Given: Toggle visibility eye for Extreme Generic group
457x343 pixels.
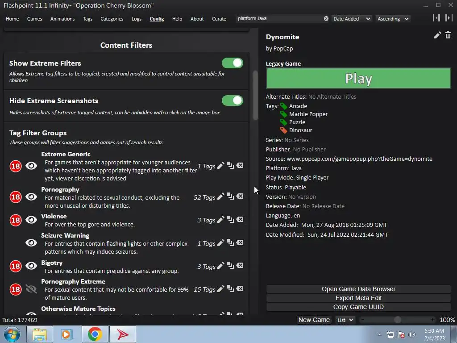Looking at the screenshot, I should tap(31, 166).
